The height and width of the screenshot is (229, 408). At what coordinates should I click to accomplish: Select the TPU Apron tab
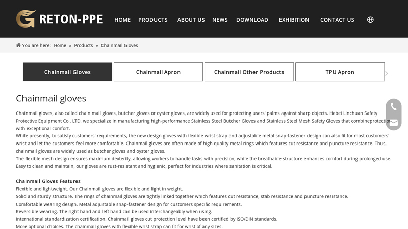[x=340, y=72]
